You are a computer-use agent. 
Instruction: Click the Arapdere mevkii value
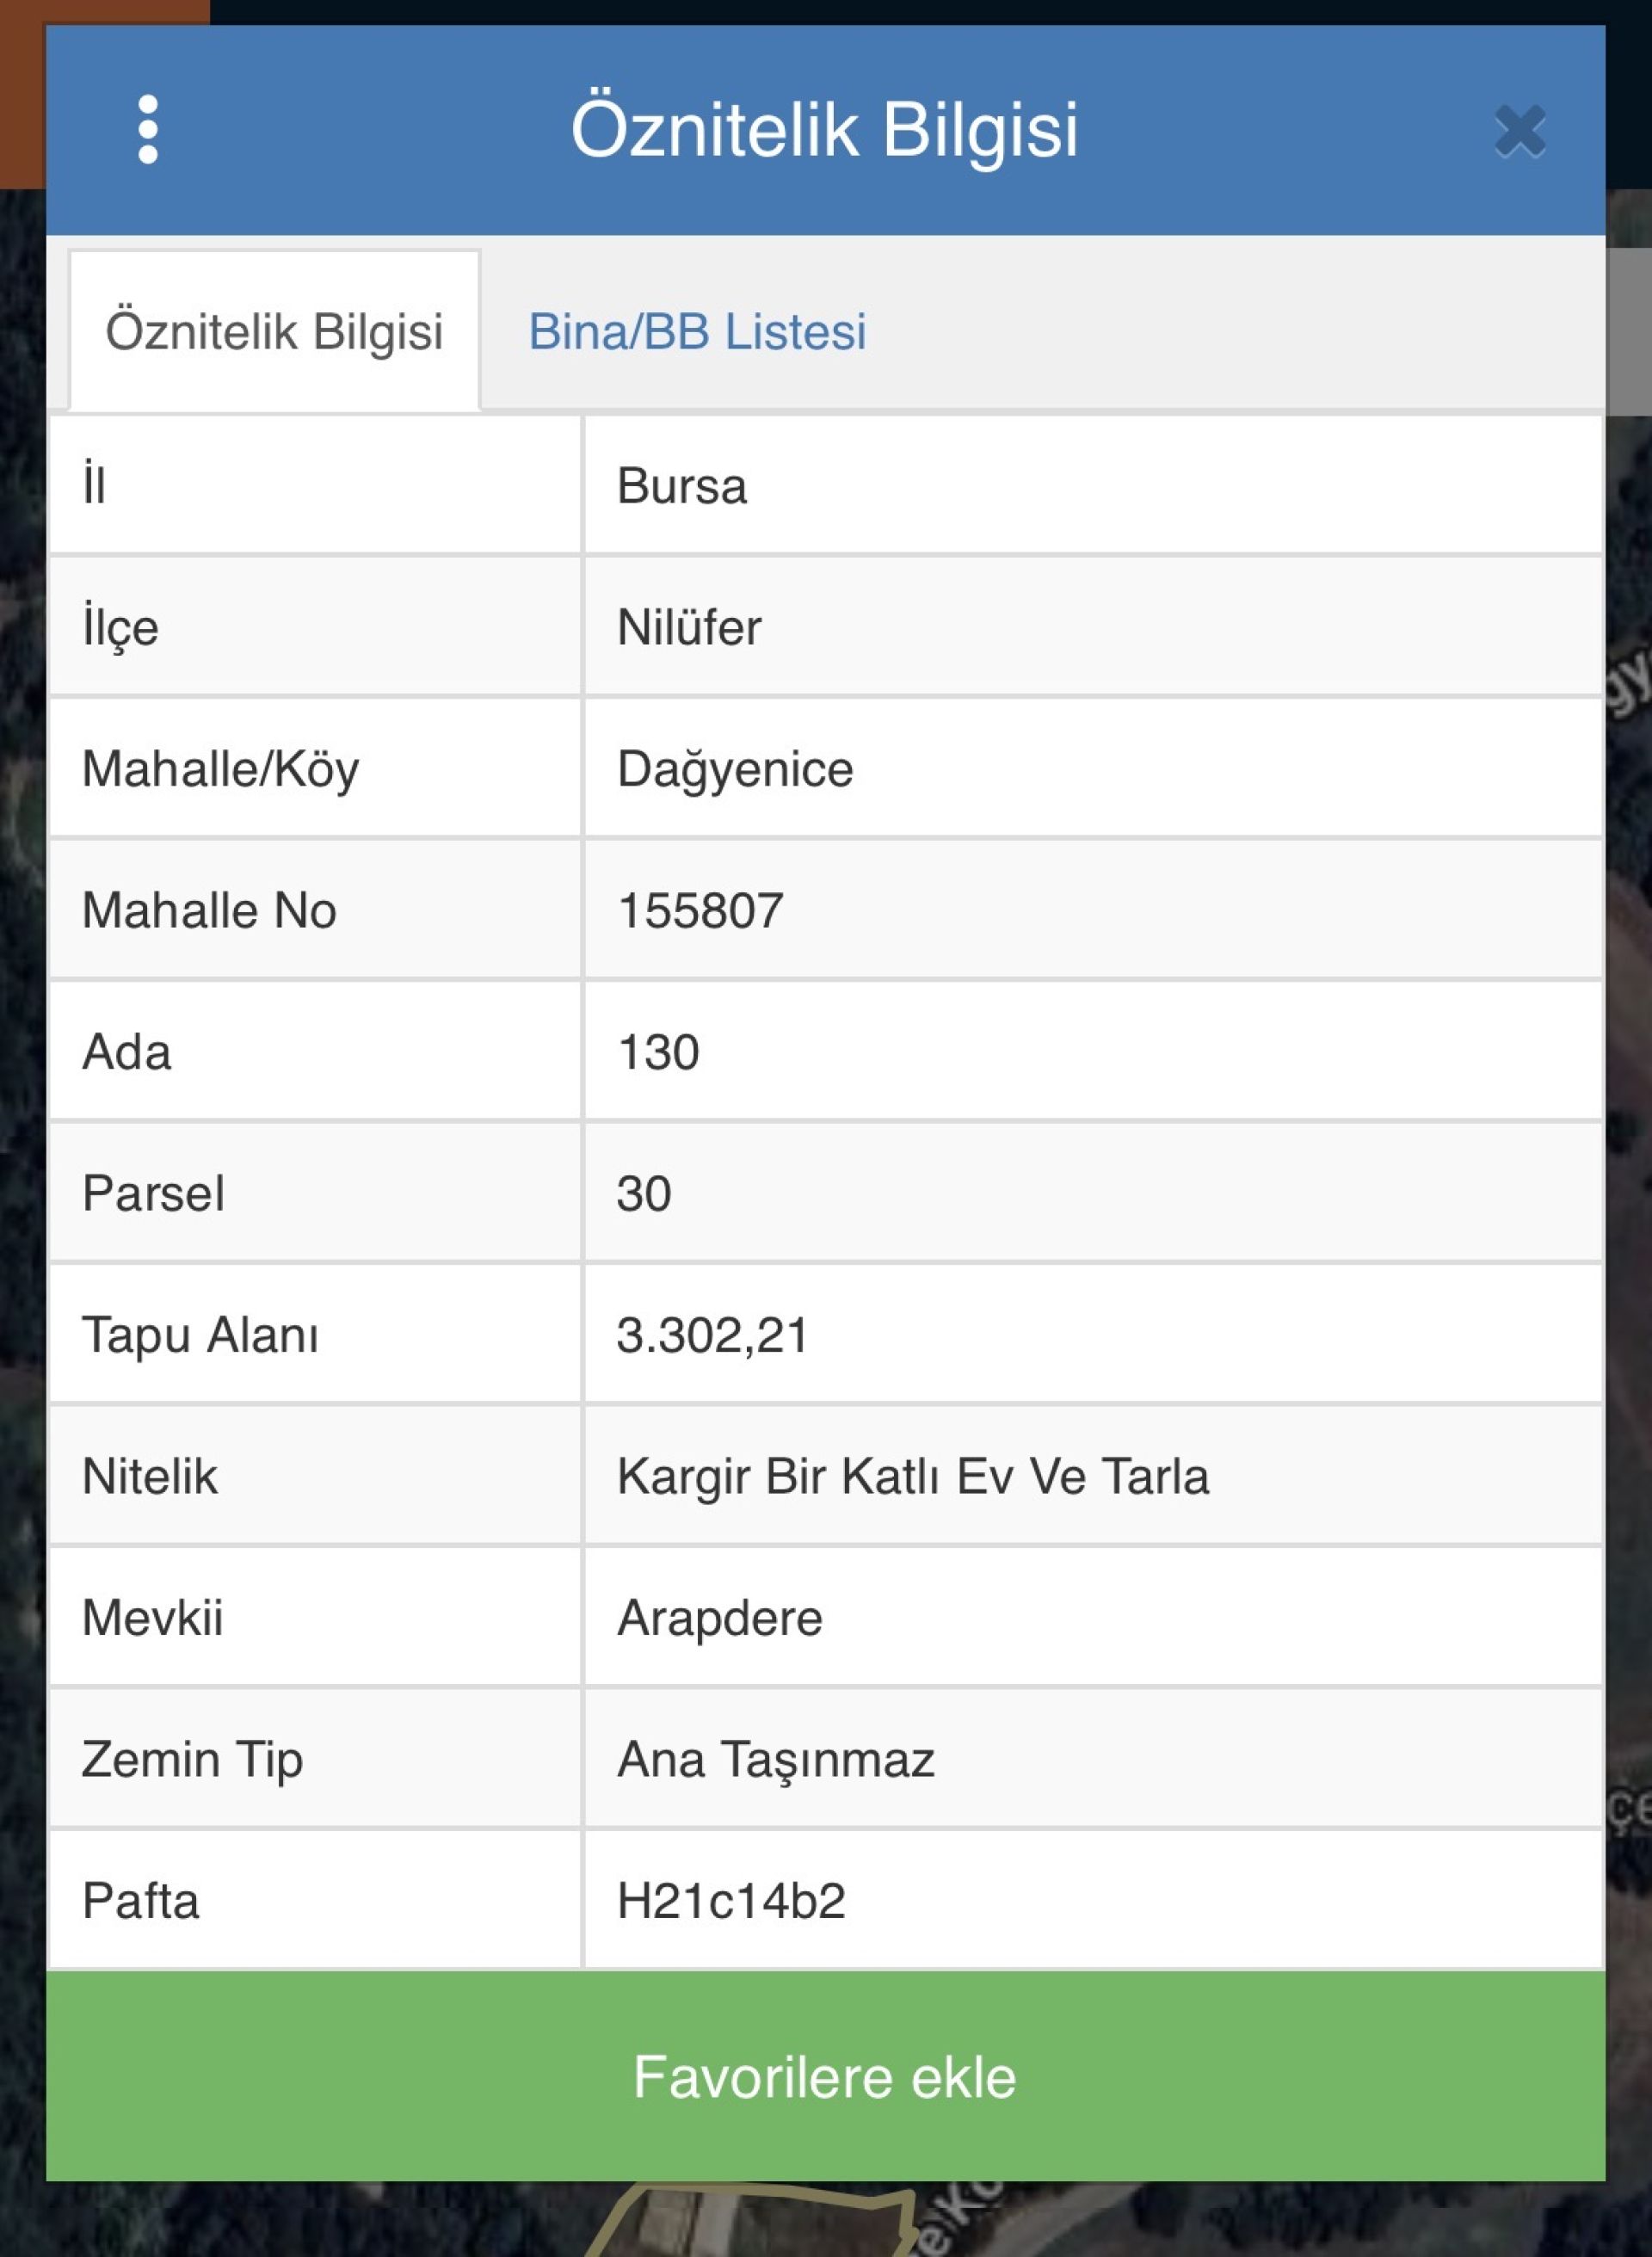point(719,1618)
